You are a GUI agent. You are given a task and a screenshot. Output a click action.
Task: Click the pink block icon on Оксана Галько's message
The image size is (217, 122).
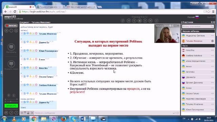(36, 76)
